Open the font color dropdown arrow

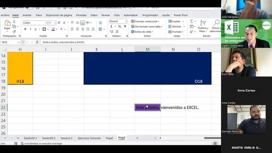65,29
